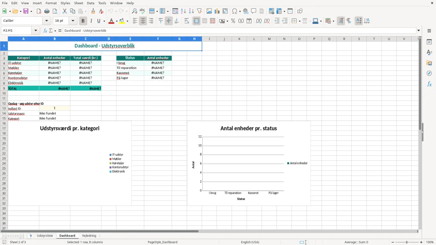Click the red Font Color swatch

[x=111, y=21]
